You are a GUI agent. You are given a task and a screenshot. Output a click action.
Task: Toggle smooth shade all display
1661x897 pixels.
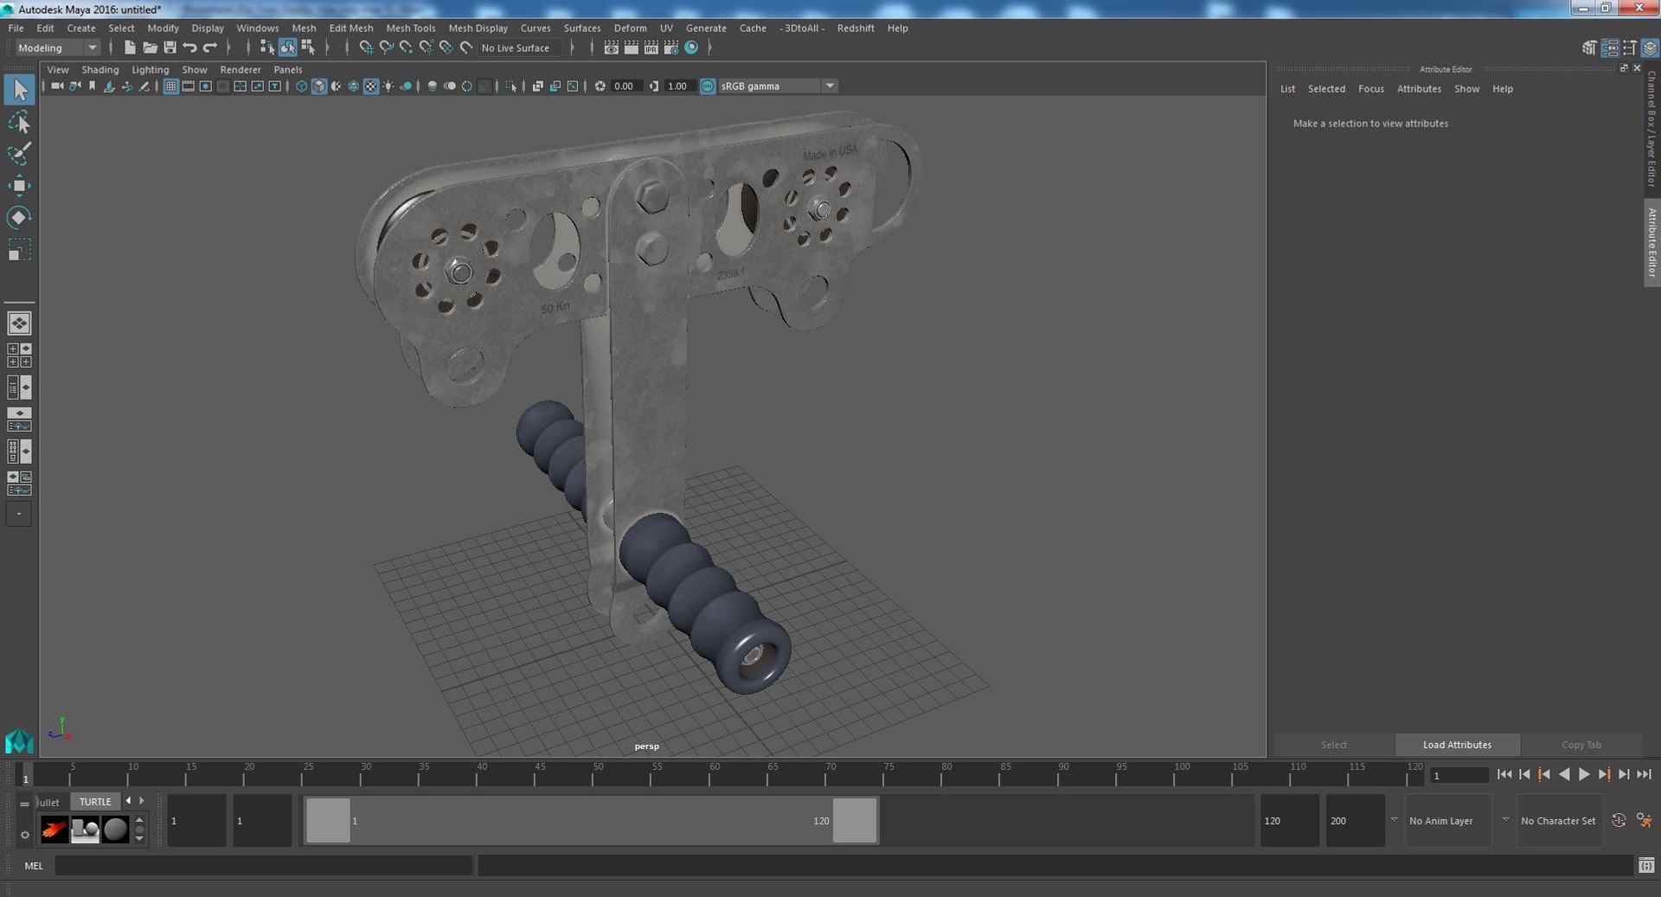(319, 86)
